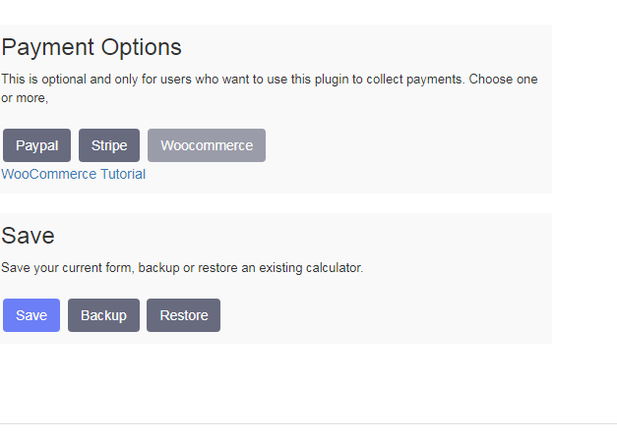Viewport: 617px width, 440px height.
Task: Restore a calculator from backup
Action: (x=184, y=315)
